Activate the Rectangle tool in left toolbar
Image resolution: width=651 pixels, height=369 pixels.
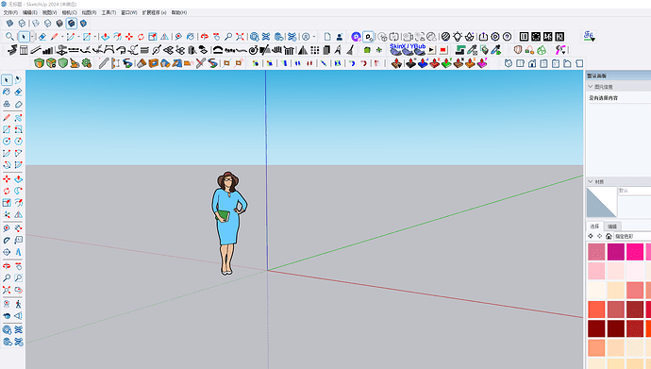tap(7, 129)
